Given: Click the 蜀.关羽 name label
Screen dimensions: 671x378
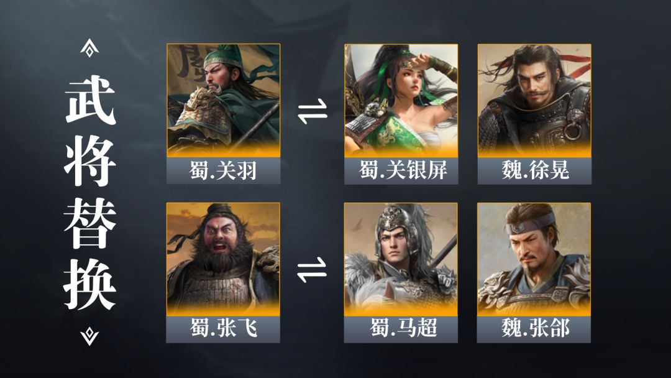Looking at the screenshot, I should tap(224, 170).
